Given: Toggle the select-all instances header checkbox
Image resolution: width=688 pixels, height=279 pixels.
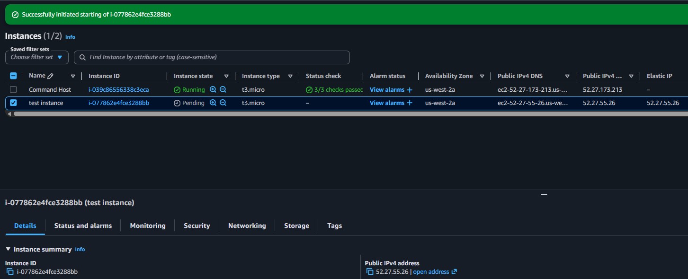Looking at the screenshot, I should click(x=13, y=75).
